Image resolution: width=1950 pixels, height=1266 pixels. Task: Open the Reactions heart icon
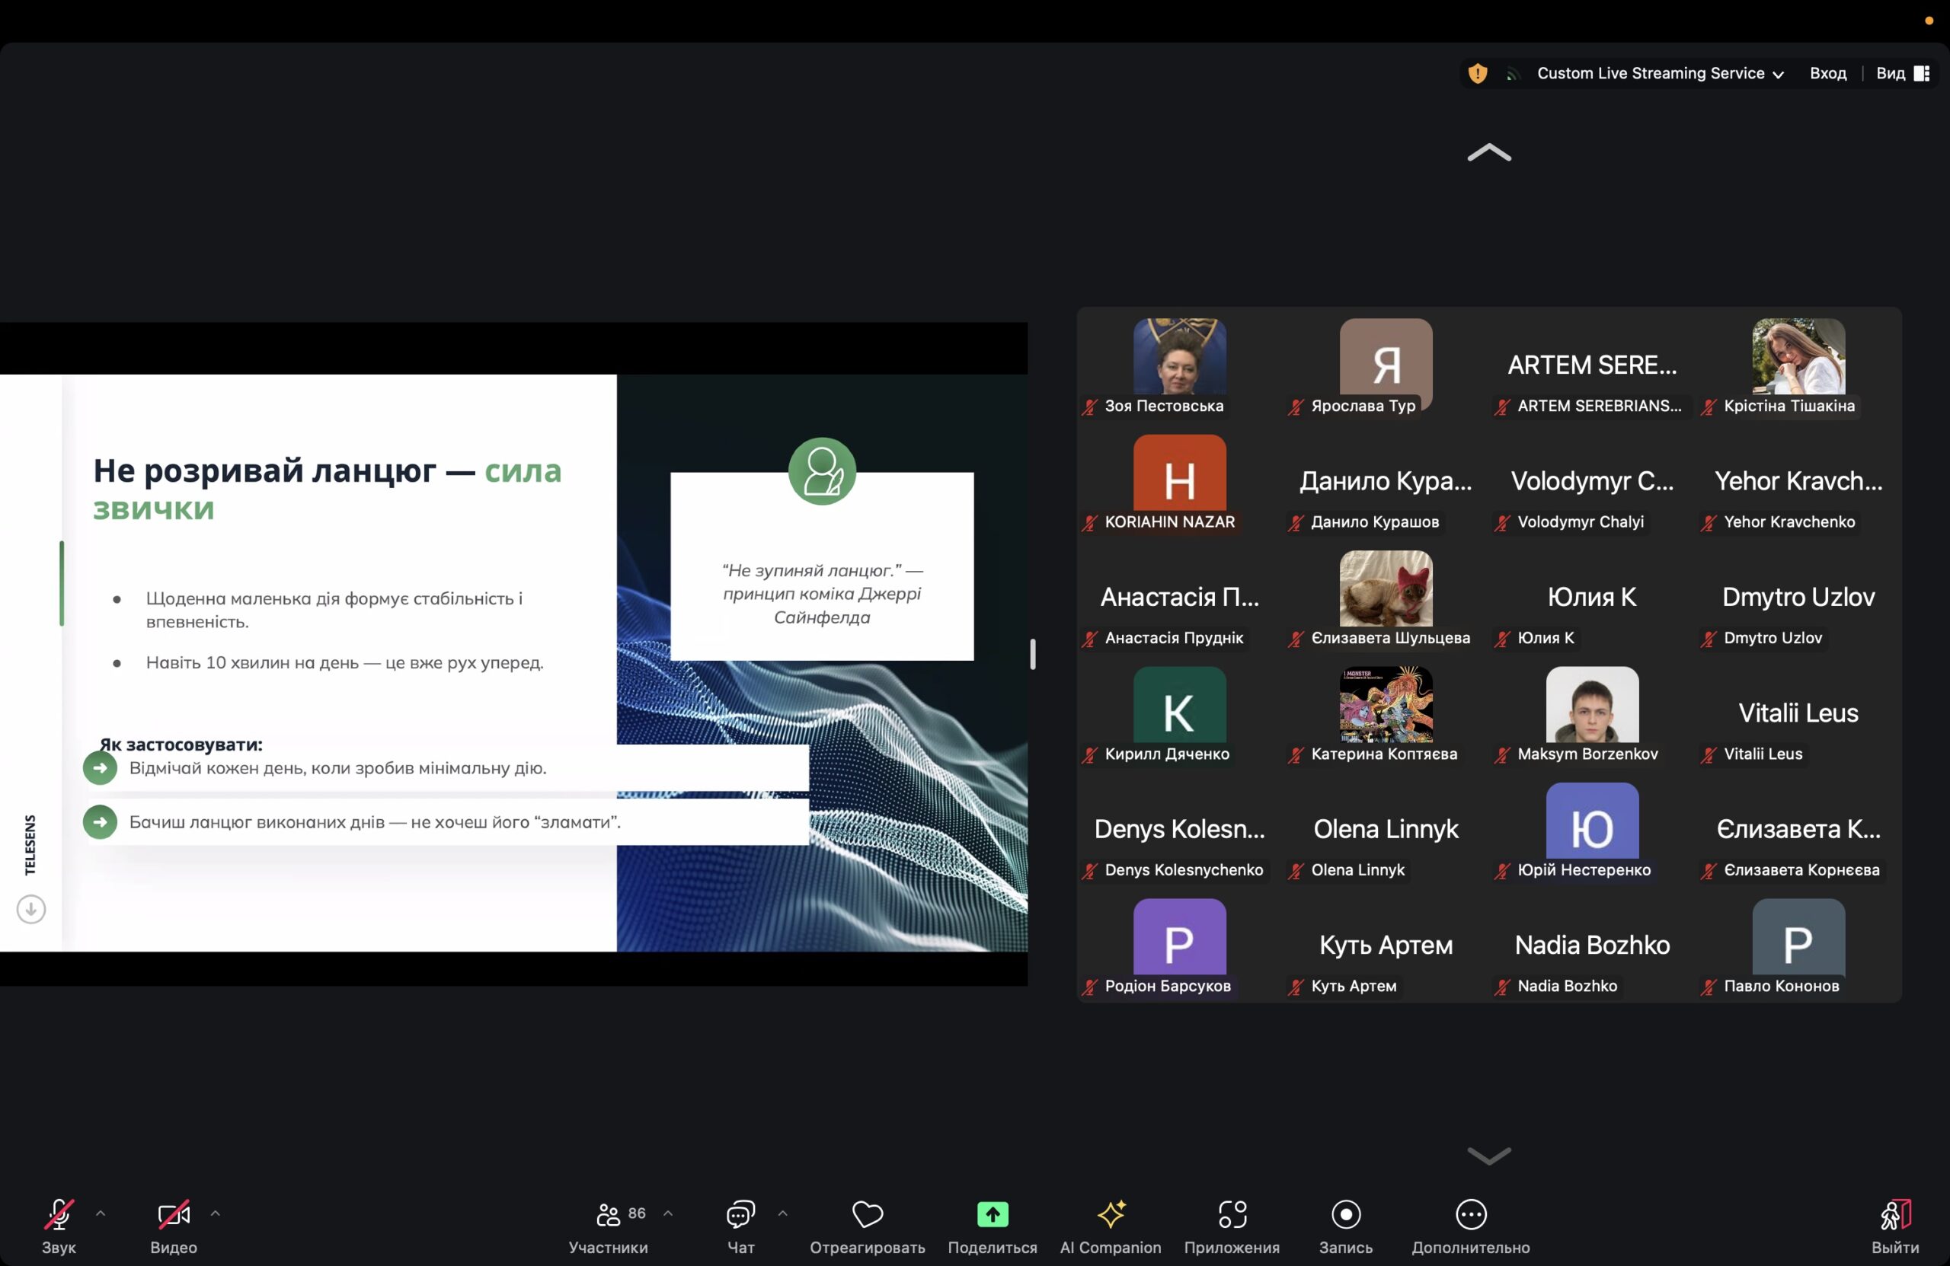[x=867, y=1214]
